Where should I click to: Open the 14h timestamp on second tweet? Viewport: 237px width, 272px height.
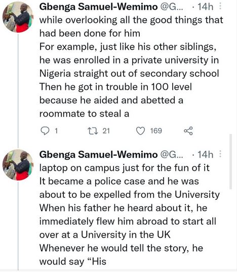tap(205, 154)
